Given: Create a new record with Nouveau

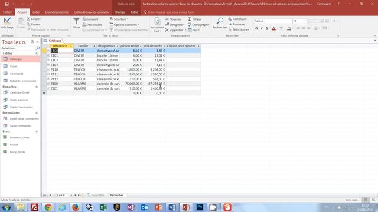Looking at the screenshot, I should [x=173, y=19].
